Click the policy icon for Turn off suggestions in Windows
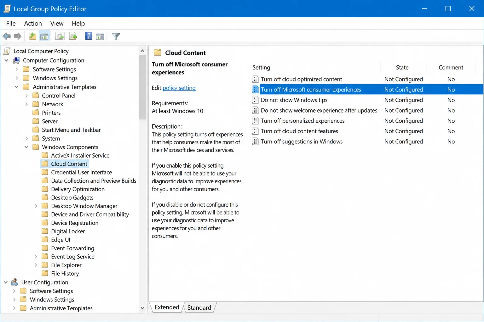 pyautogui.click(x=256, y=142)
